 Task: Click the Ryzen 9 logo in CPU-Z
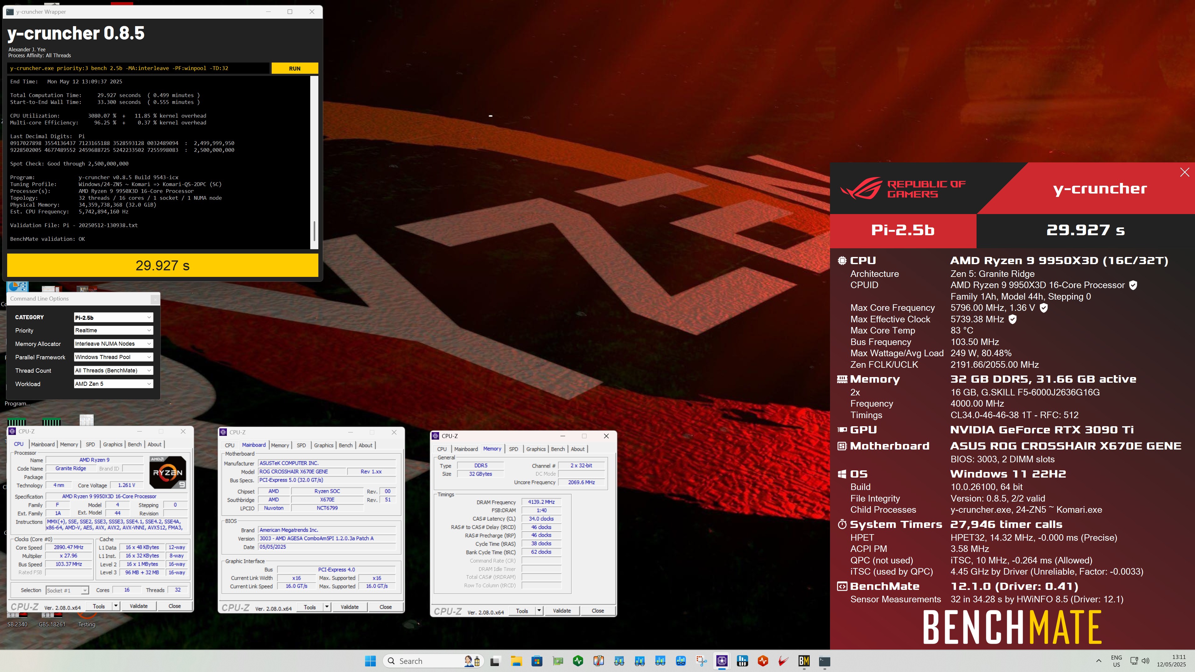coord(167,472)
